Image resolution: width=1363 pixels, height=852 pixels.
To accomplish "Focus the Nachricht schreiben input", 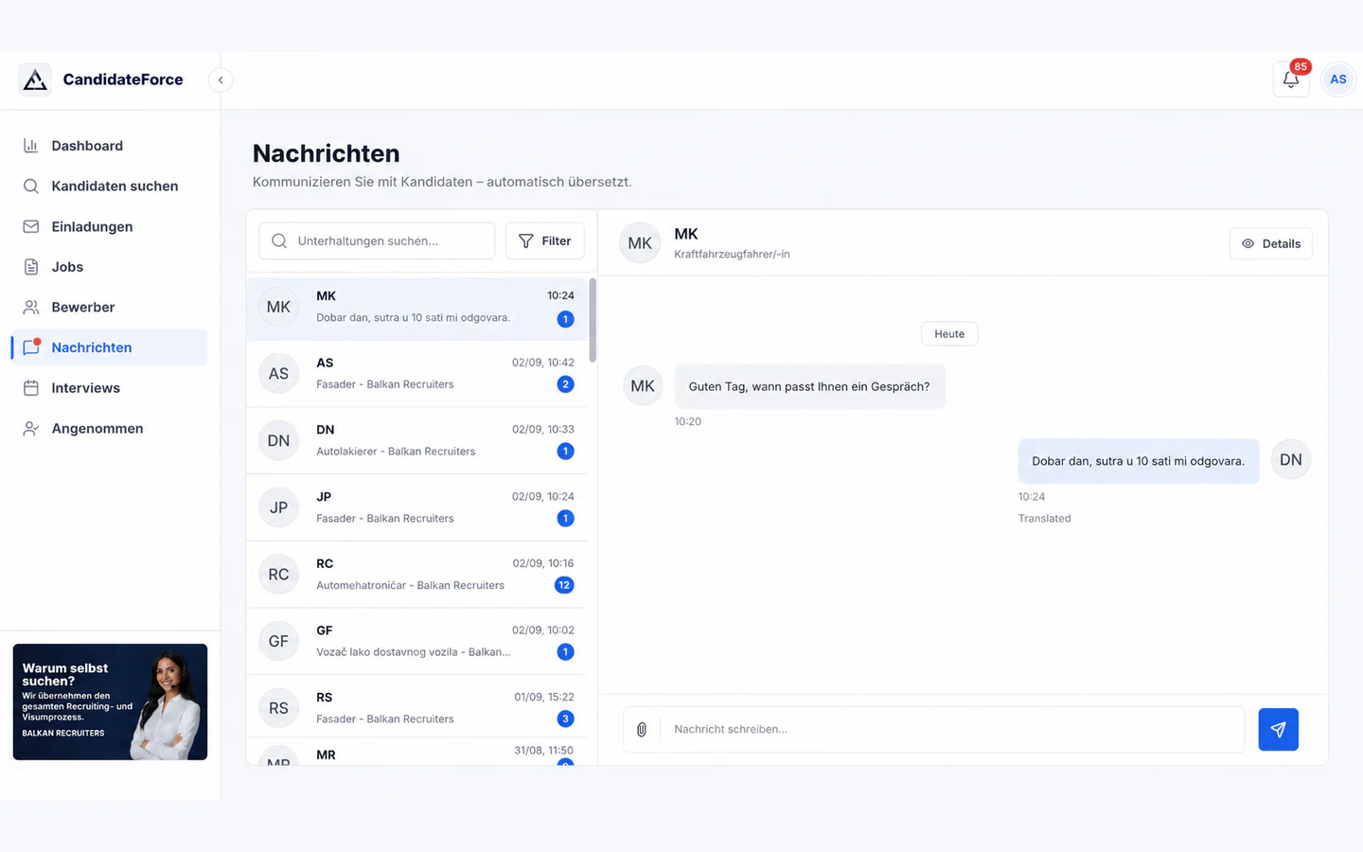I will 951,730.
